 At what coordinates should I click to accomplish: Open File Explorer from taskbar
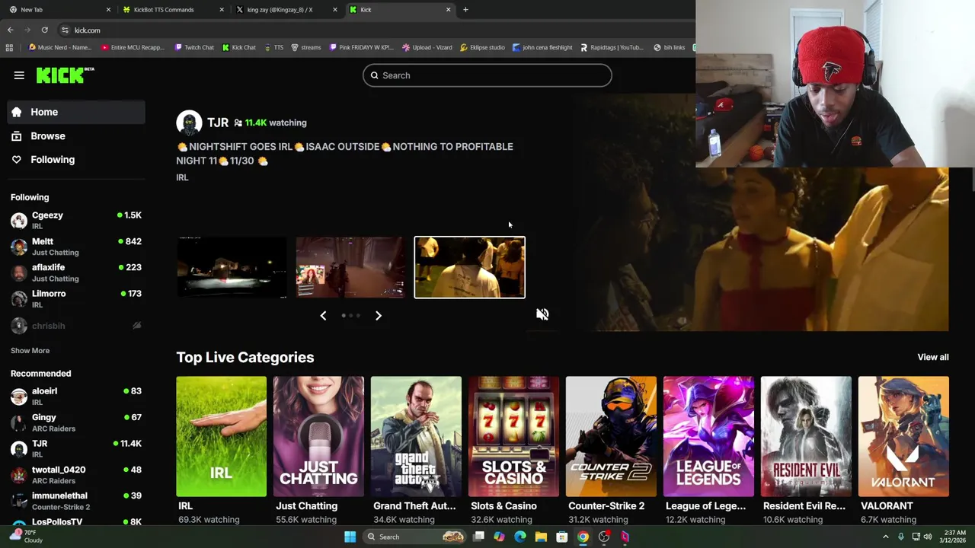pyautogui.click(x=541, y=537)
